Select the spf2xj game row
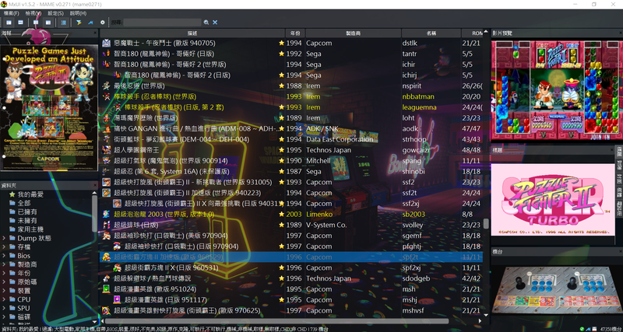623x332 pixels. click(x=291, y=267)
